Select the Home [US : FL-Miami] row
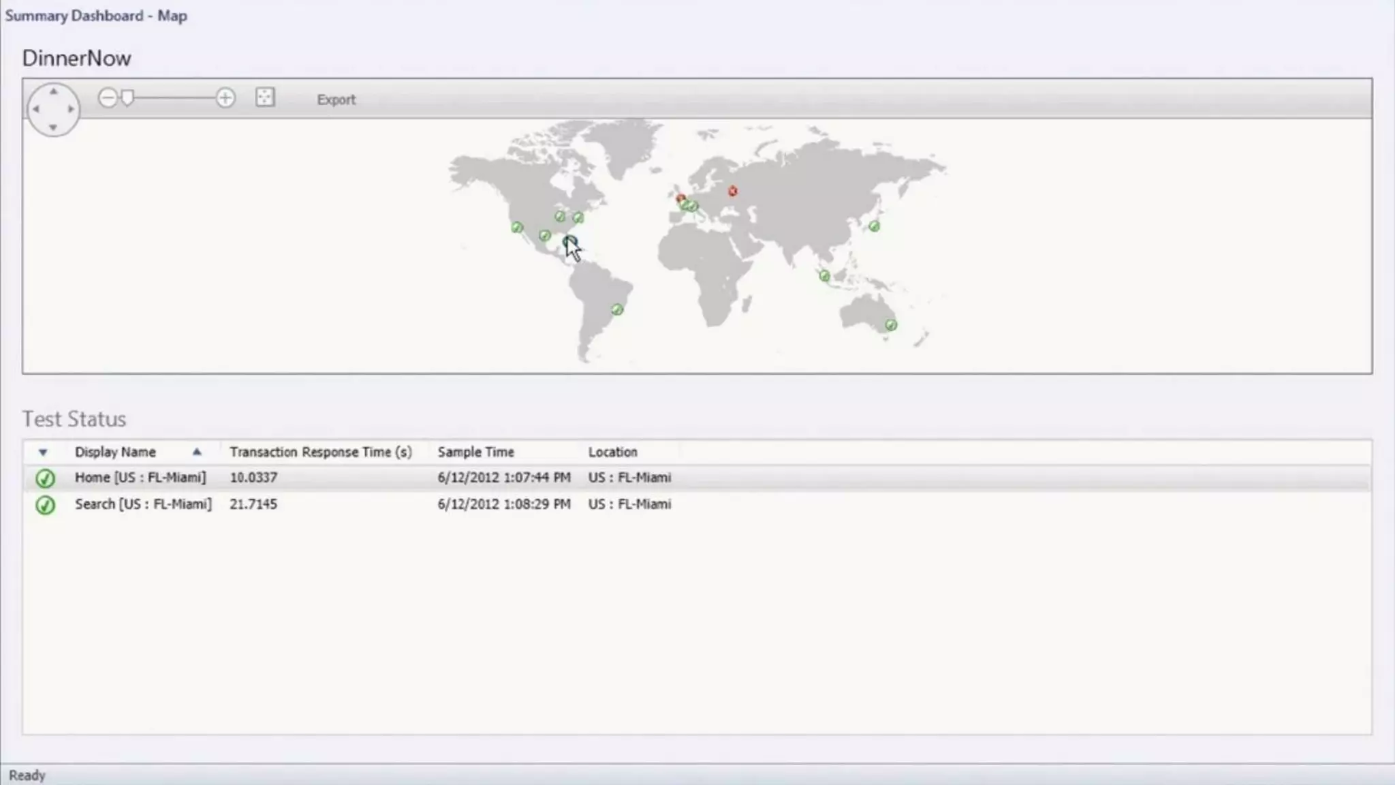This screenshot has height=785, width=1395. point(140,478)
